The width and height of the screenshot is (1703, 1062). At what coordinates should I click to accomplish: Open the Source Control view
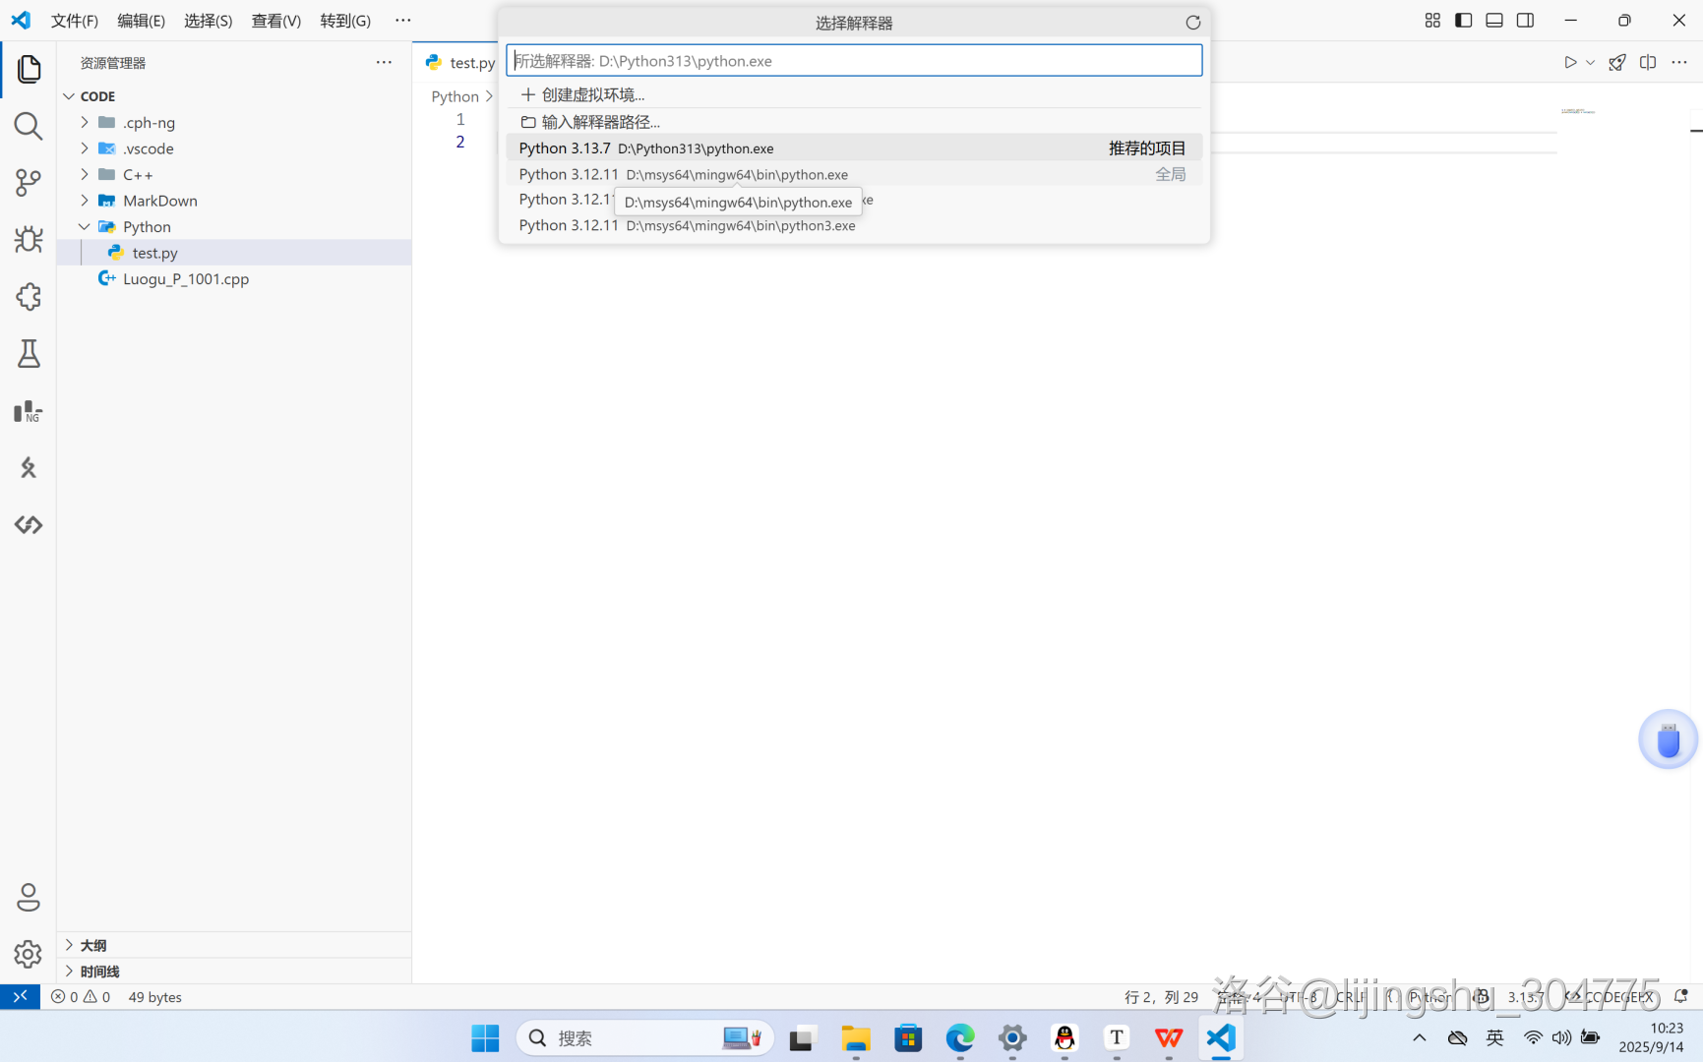(x=28, y=183)
